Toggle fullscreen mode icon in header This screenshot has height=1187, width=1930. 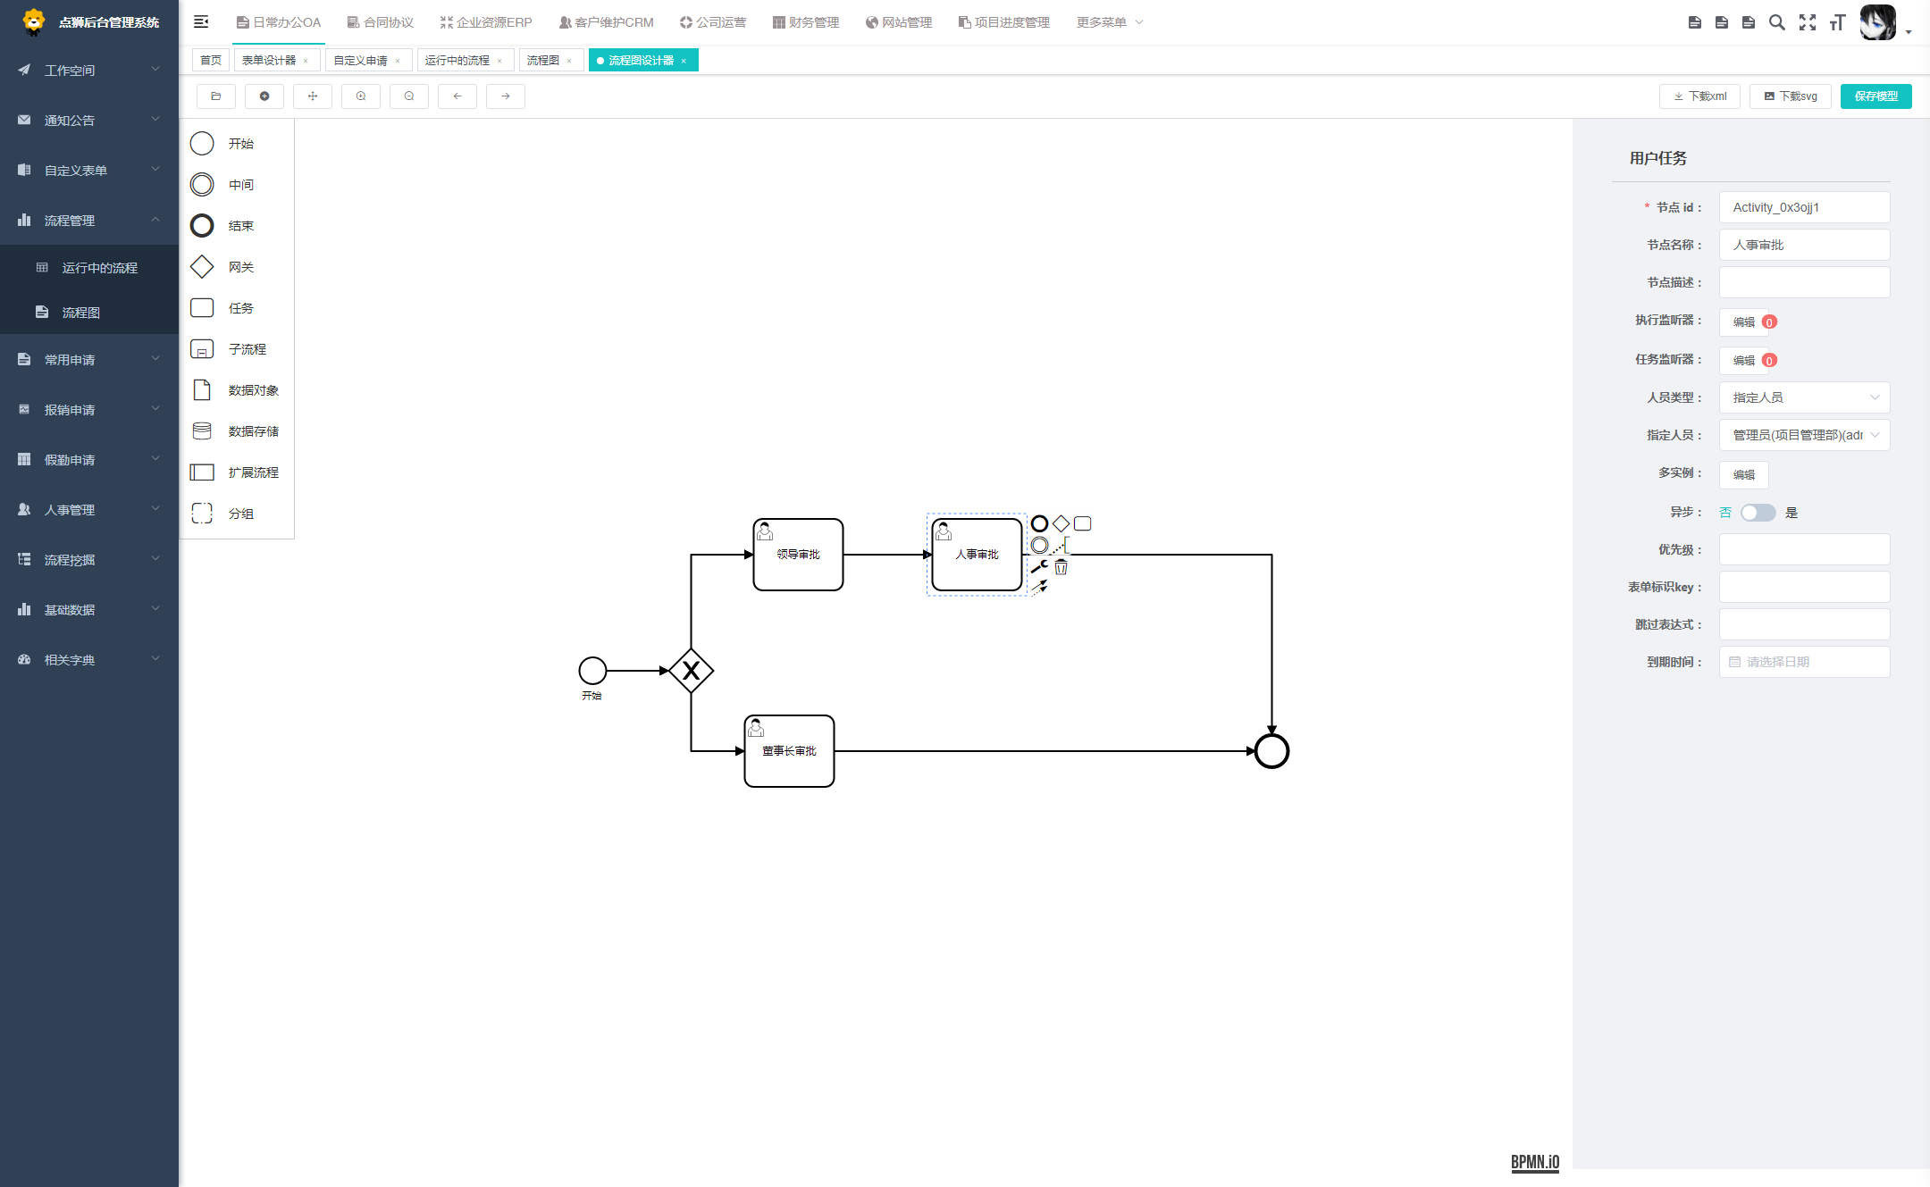1808,22
